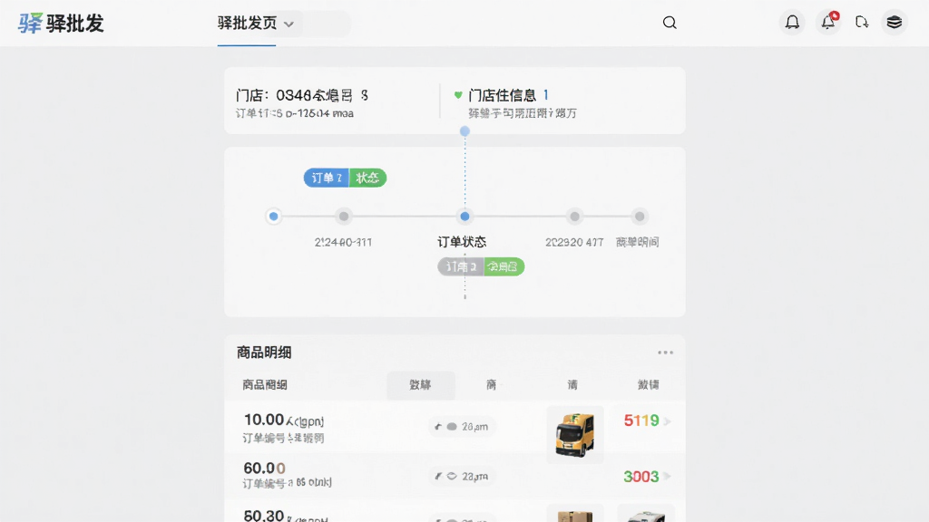Viewport: 929px width, 522px height.
Task: Click the 清 column header
Action: click(572, 385)
